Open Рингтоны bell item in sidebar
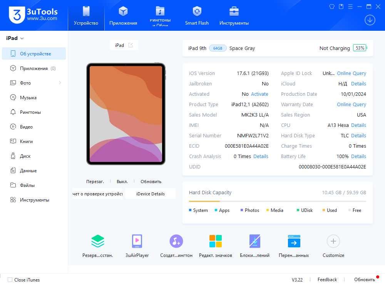385x285 pixels. point(34,112)
